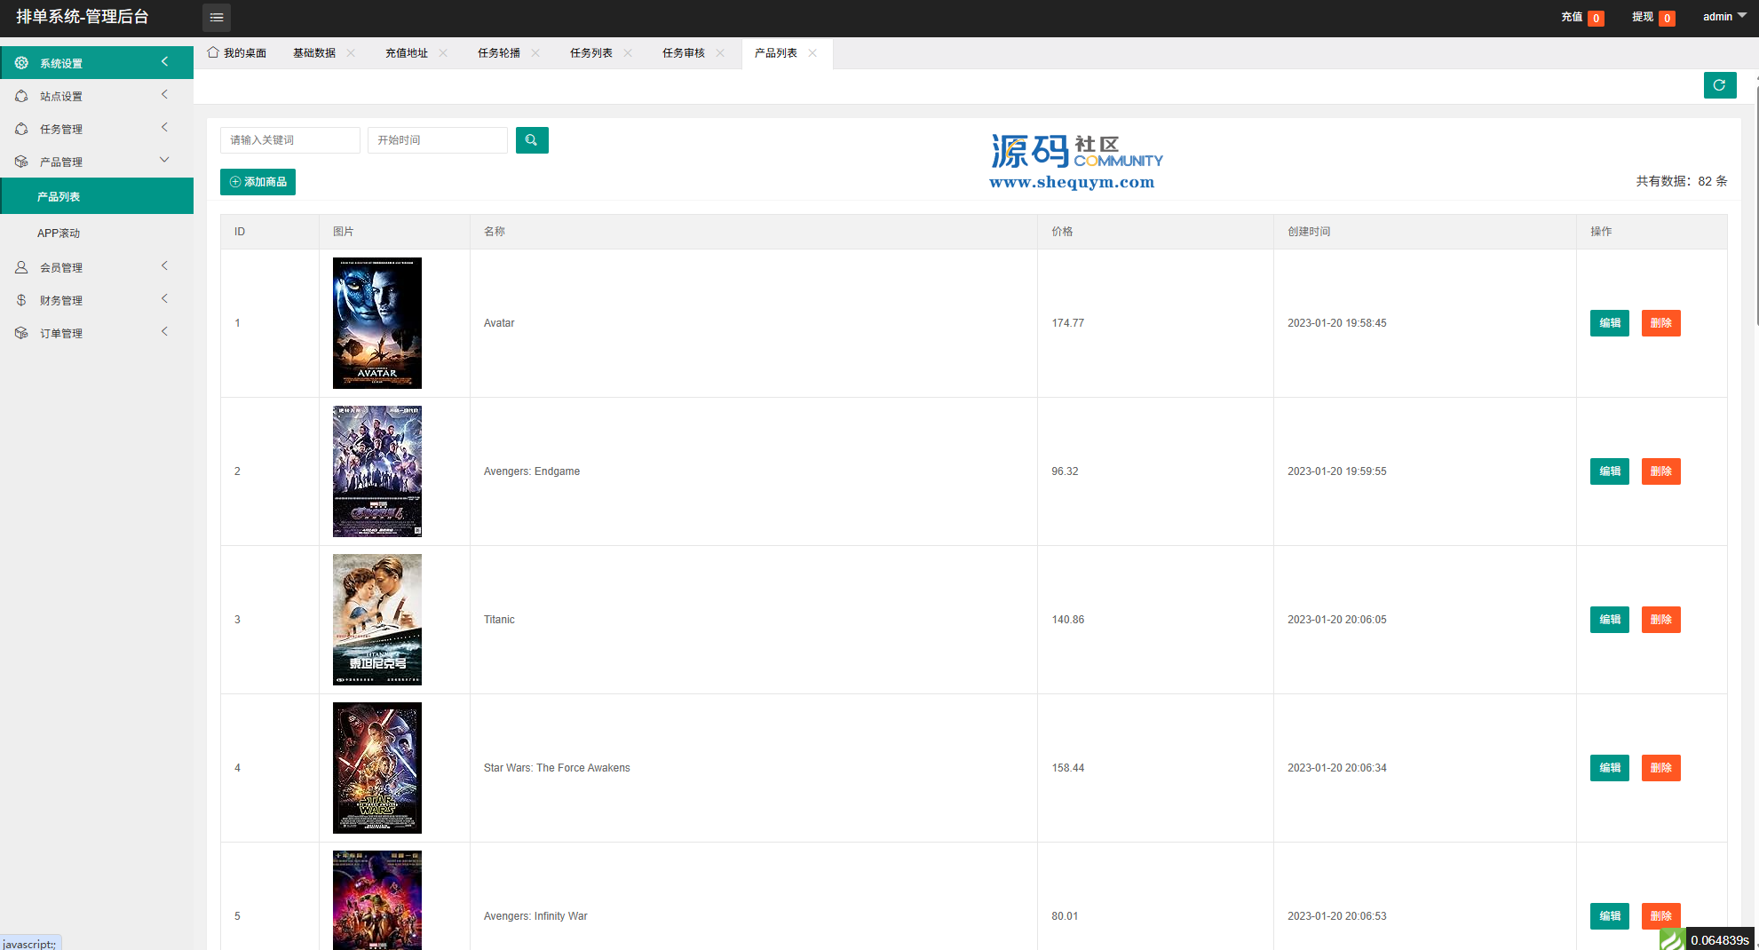Click the magnifier search button

point(531,140)
